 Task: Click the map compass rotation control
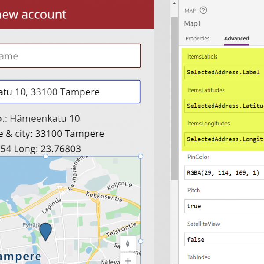coord(128,244)
